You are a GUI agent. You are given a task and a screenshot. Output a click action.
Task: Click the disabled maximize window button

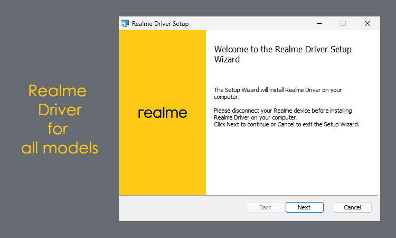[343, 23]
